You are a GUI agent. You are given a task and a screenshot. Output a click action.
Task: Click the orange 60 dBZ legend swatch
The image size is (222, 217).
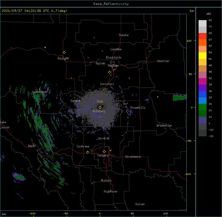coord(202,43)
